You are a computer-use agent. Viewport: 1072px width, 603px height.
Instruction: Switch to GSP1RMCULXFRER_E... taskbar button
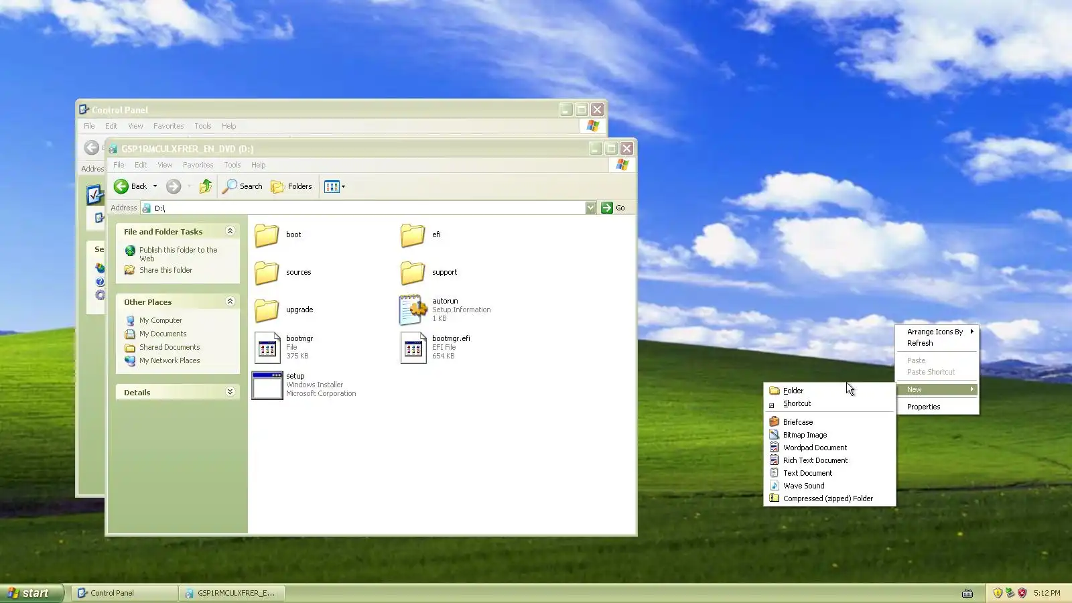[232, 593]
